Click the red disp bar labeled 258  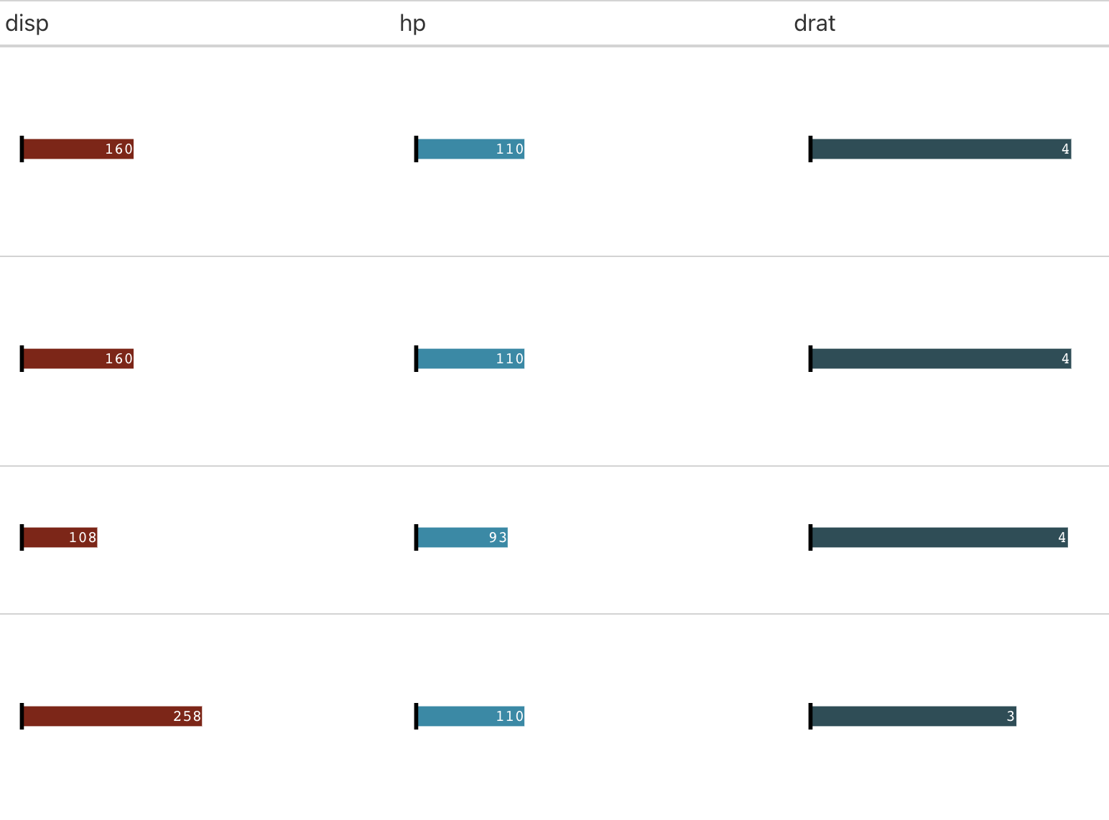click(112, 717)
